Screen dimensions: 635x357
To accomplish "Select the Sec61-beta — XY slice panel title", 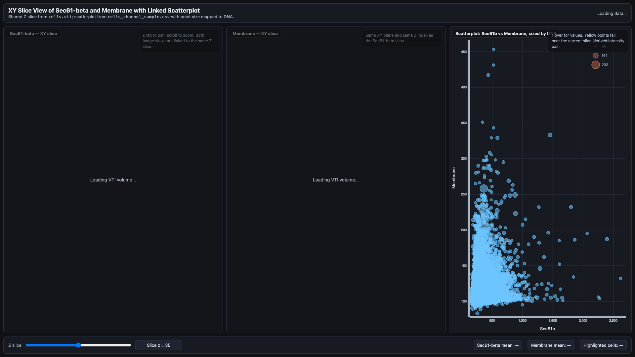I will point(33,33).
